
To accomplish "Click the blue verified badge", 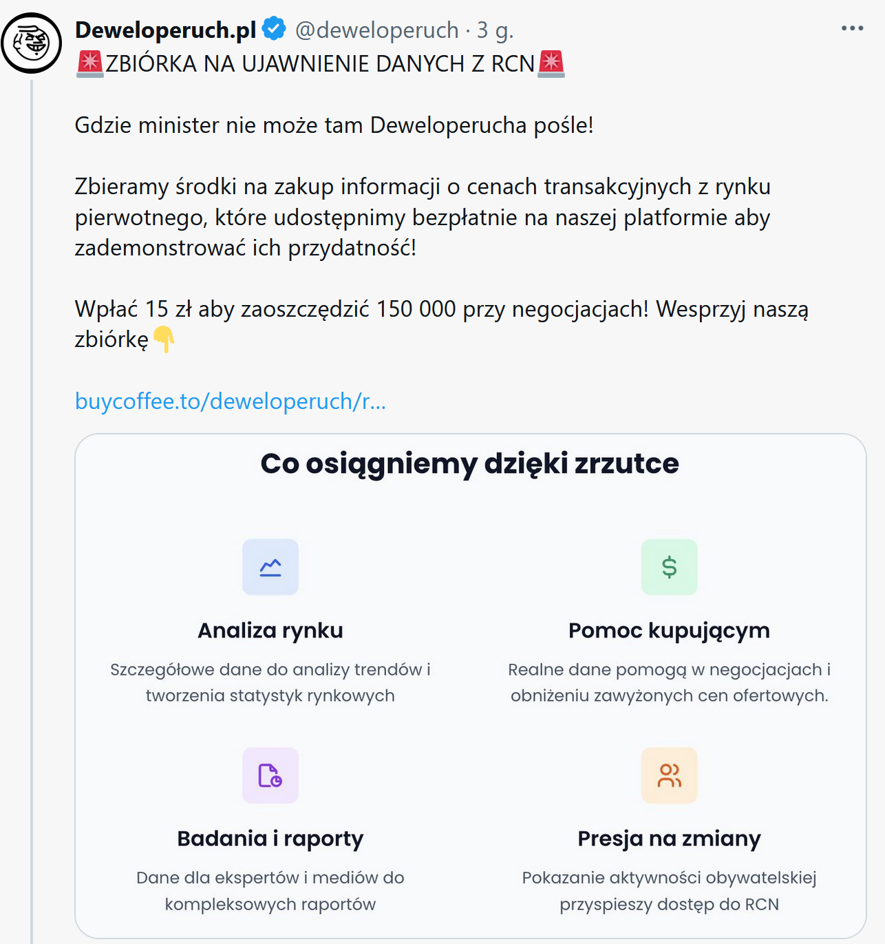I will click(x=274, y=30).
